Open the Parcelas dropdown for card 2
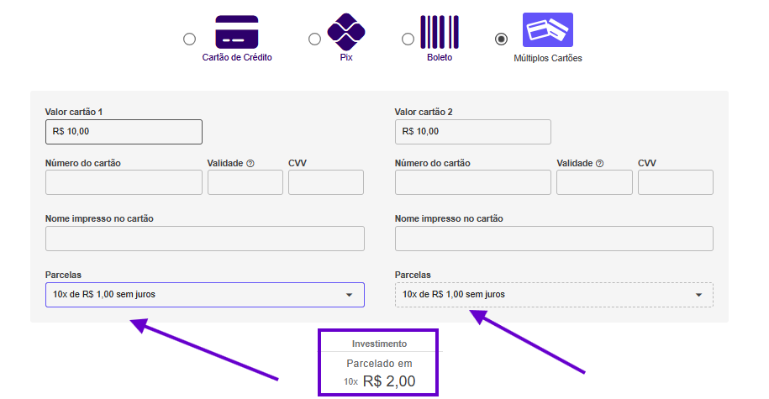 [554, 295]
